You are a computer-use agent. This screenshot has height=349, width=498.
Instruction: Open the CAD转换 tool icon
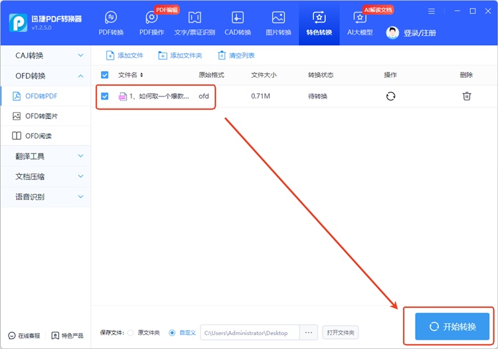pos(238,17)
